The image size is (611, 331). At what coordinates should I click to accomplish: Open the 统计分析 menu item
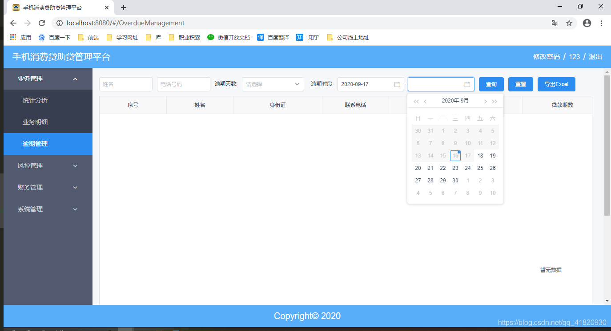pos(48,100)
